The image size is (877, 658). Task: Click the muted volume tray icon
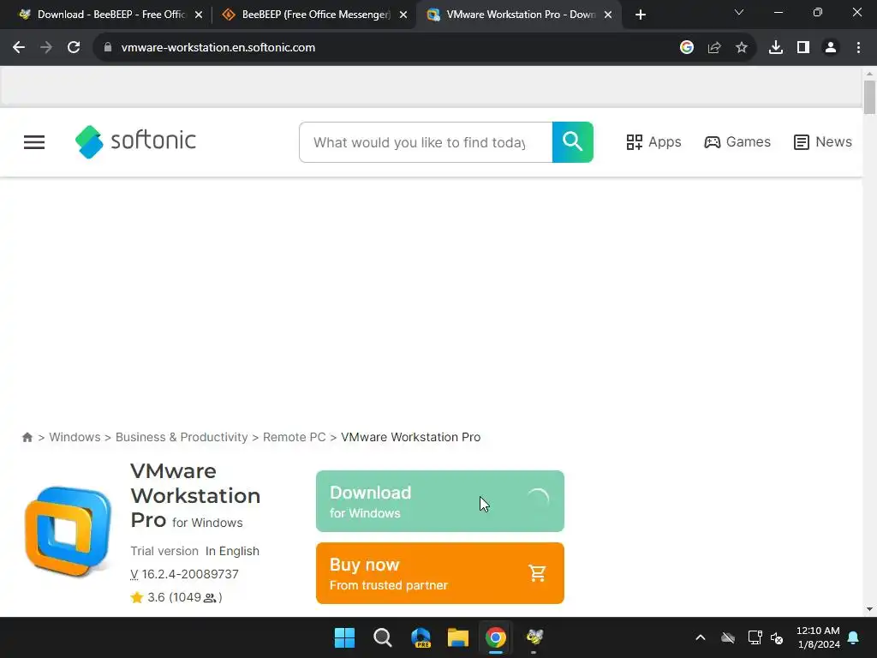tap(777, 637)
